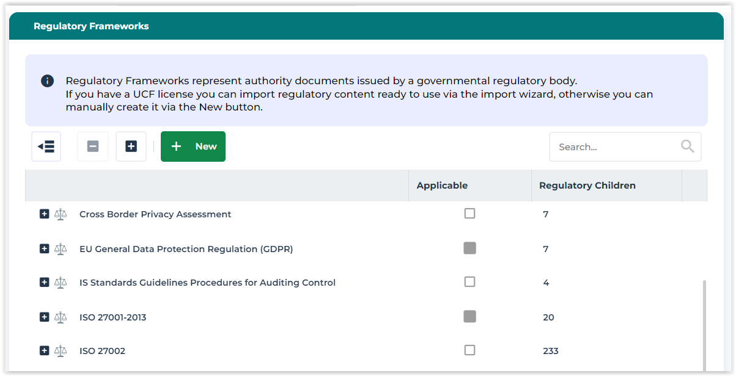Expand the ISO 27001-2013 tree node
This screenshot has width=736, height=376.
44,317
